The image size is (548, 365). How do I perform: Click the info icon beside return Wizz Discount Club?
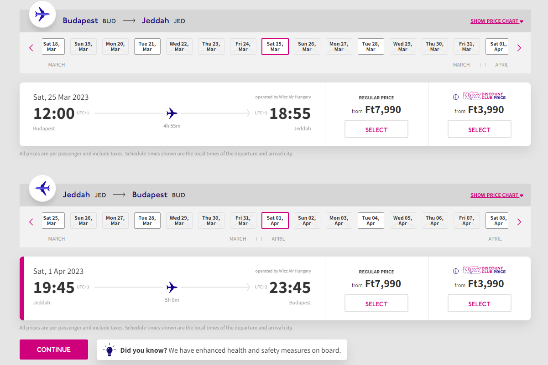pyautogui.click(x=455, y=271)
